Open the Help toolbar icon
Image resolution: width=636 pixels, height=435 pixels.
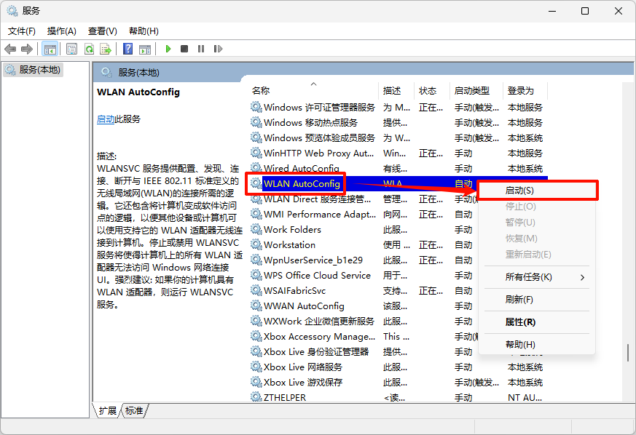pyautogui.click(x=127, y=49)
